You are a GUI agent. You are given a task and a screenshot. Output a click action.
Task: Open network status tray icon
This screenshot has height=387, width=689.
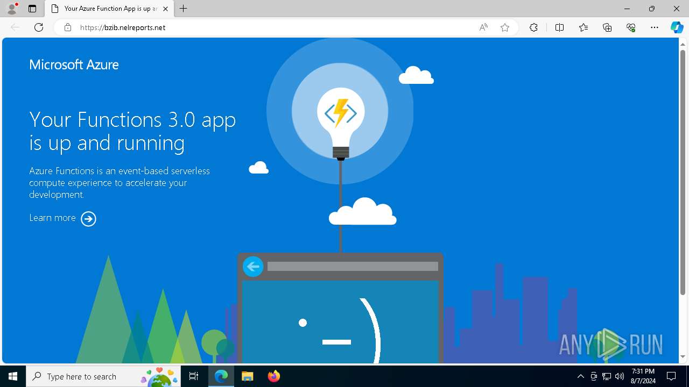point(607,376)
